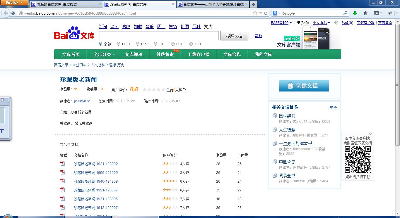
Task: Open the creator link jcuufjv83c
Action: [x=82, y=101]
